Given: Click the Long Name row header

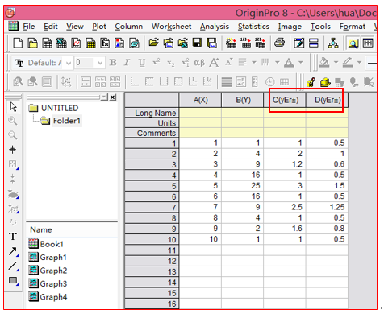Looking at the screenshot, I should [152, 113].
